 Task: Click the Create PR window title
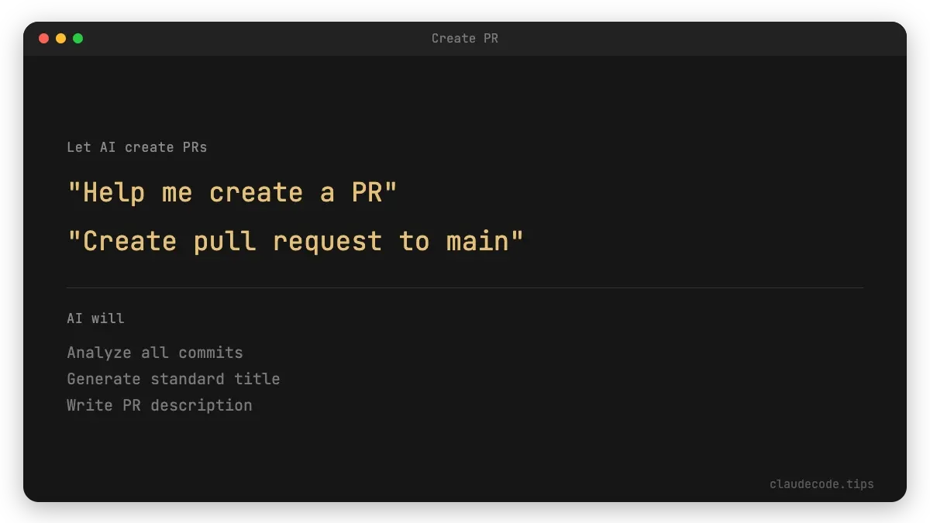[x=465, y=38]
